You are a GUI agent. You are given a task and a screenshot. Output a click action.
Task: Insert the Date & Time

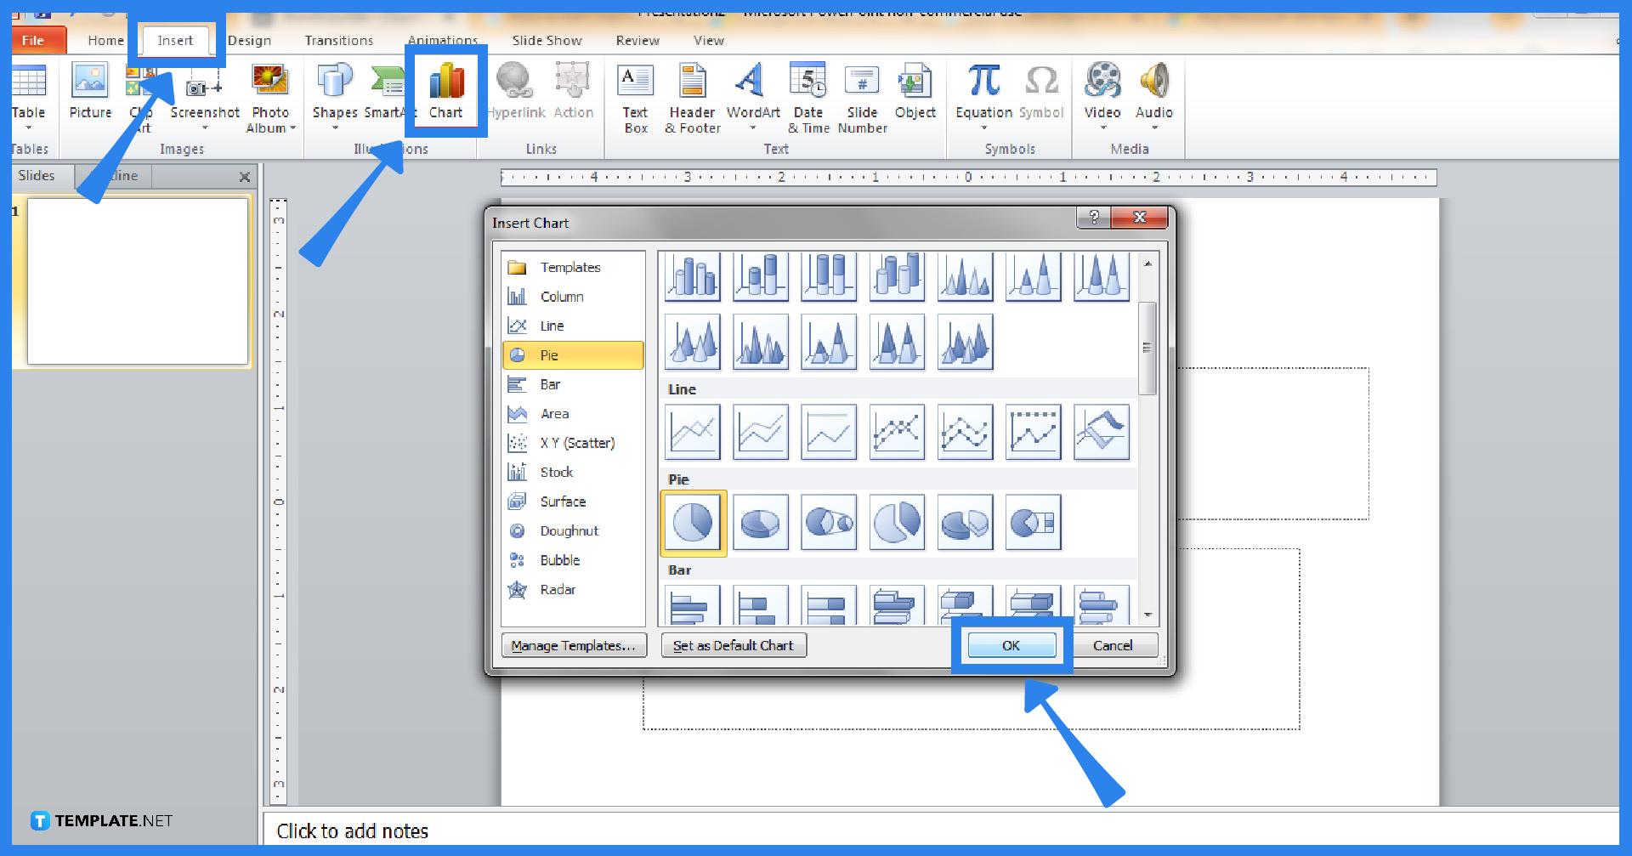[807, 95]
